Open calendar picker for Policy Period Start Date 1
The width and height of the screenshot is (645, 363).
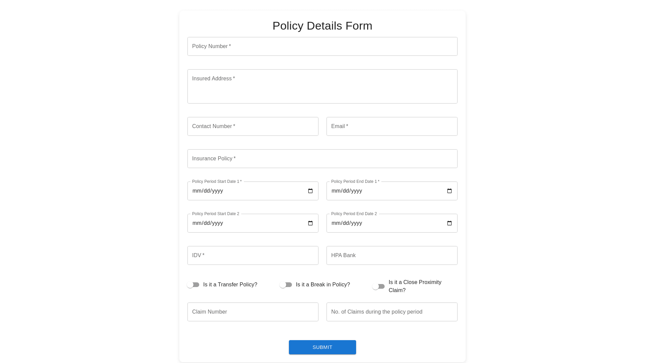pos(310,191)
